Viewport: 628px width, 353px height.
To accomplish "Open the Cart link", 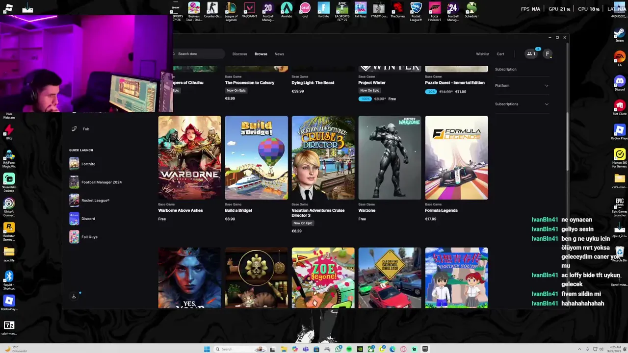I will tap(500, 54).
